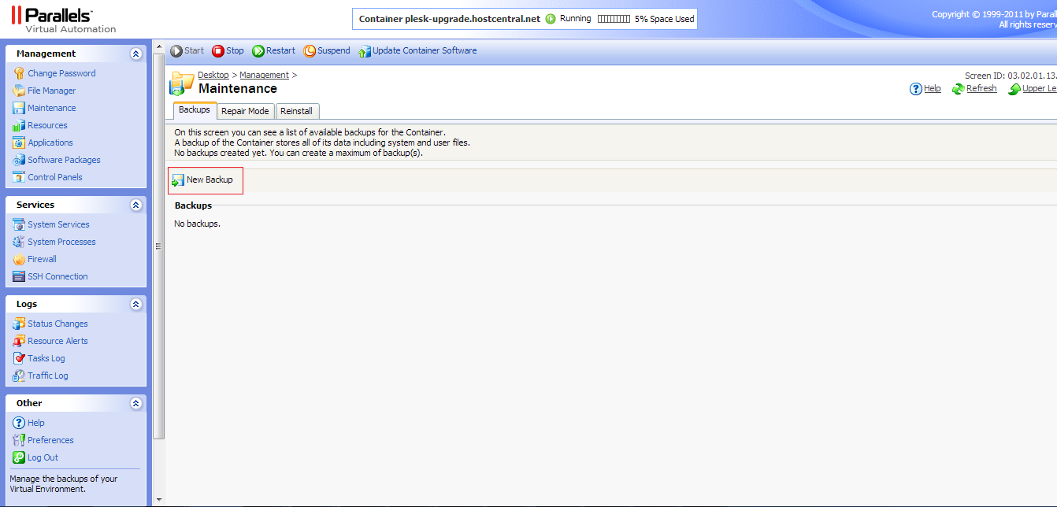This screenshot has height=507, width=1057.
Task: Click the Resources chart icon
Action: click(x=19, y=125)
